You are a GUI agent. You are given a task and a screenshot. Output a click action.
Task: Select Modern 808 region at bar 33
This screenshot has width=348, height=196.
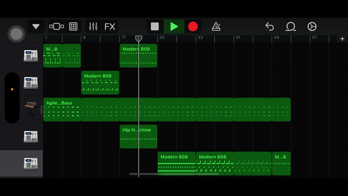215,163
